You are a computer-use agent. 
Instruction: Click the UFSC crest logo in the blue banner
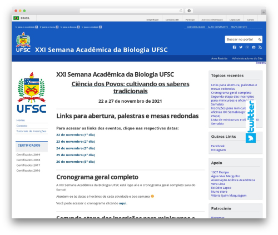coord(23,42)
